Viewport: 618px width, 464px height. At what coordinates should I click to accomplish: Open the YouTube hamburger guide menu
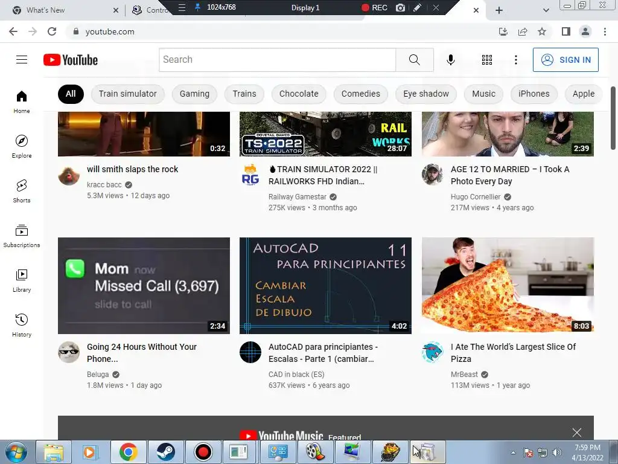click(x=22, y=60)
